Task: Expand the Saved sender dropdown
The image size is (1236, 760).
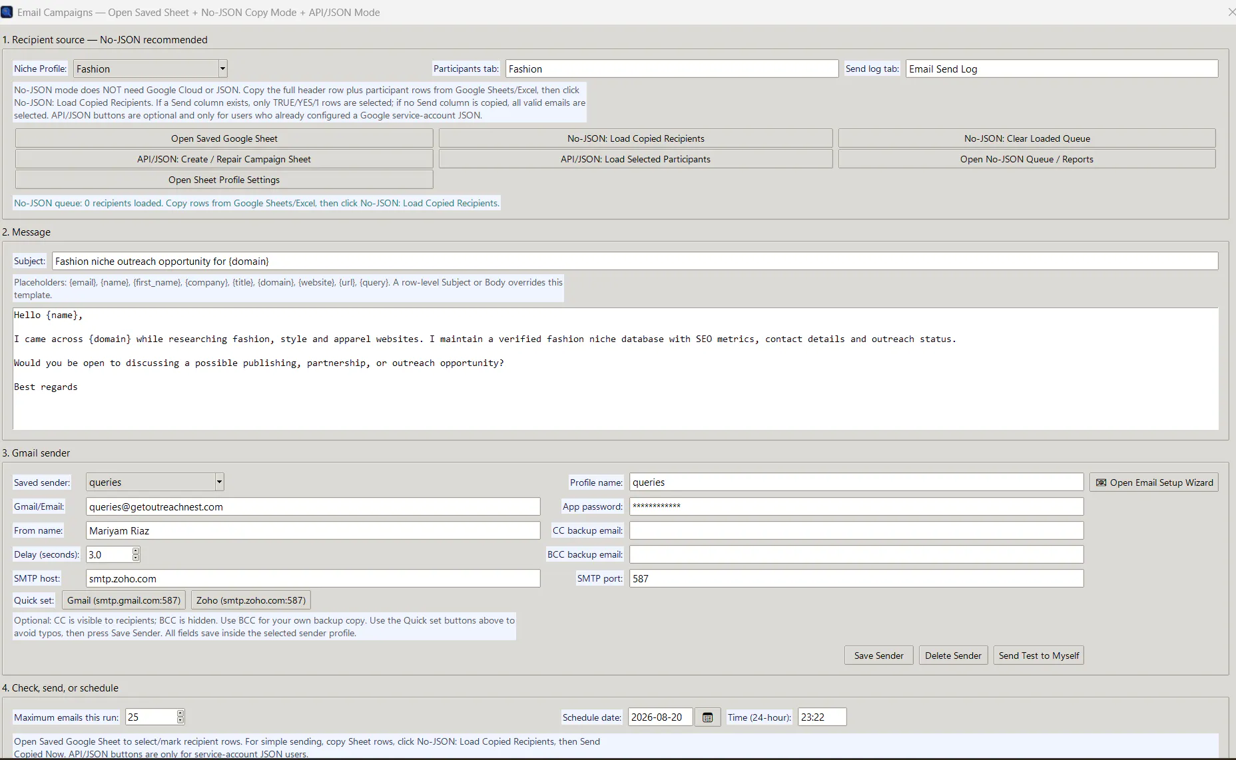Action: click(x=219, y=482)
